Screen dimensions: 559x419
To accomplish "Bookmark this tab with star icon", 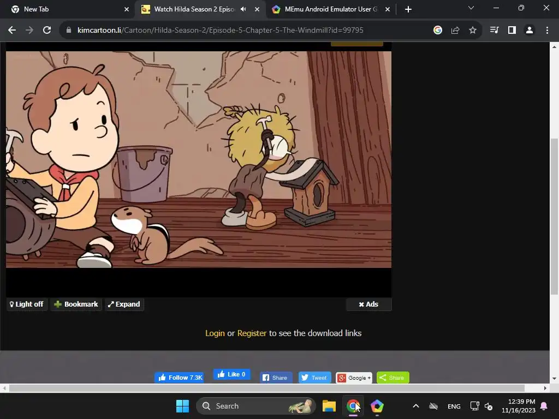I will (x=473, y=31).
